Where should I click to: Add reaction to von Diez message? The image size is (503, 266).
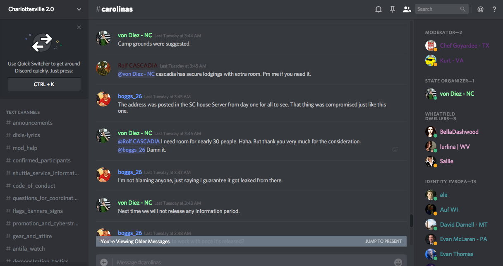click(395, 150)
